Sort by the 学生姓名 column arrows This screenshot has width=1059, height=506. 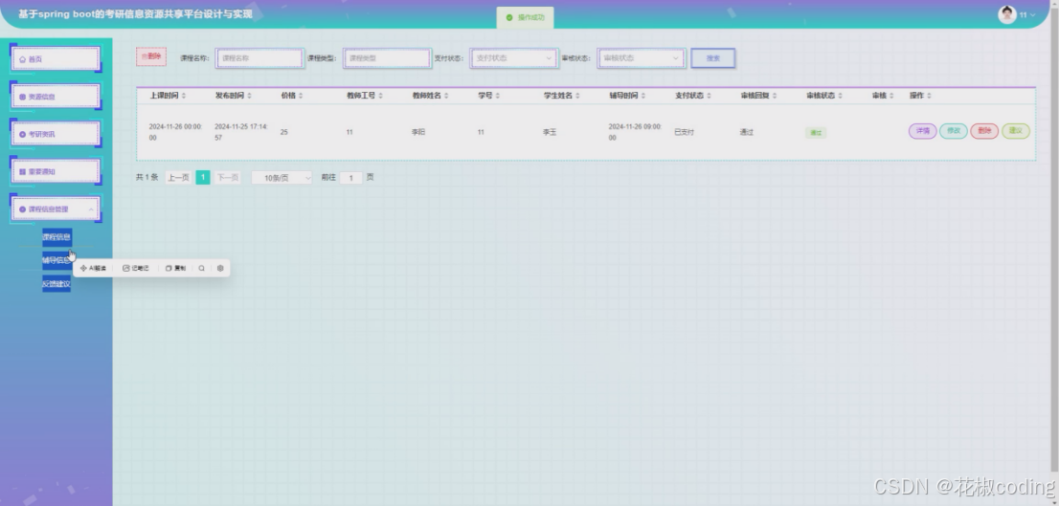pos(577,96)
